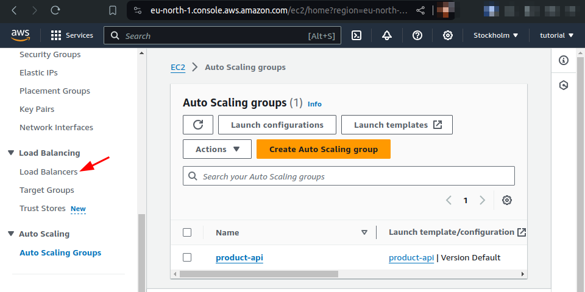Open Load Balancers in sidebar

(x=49, y=172)
